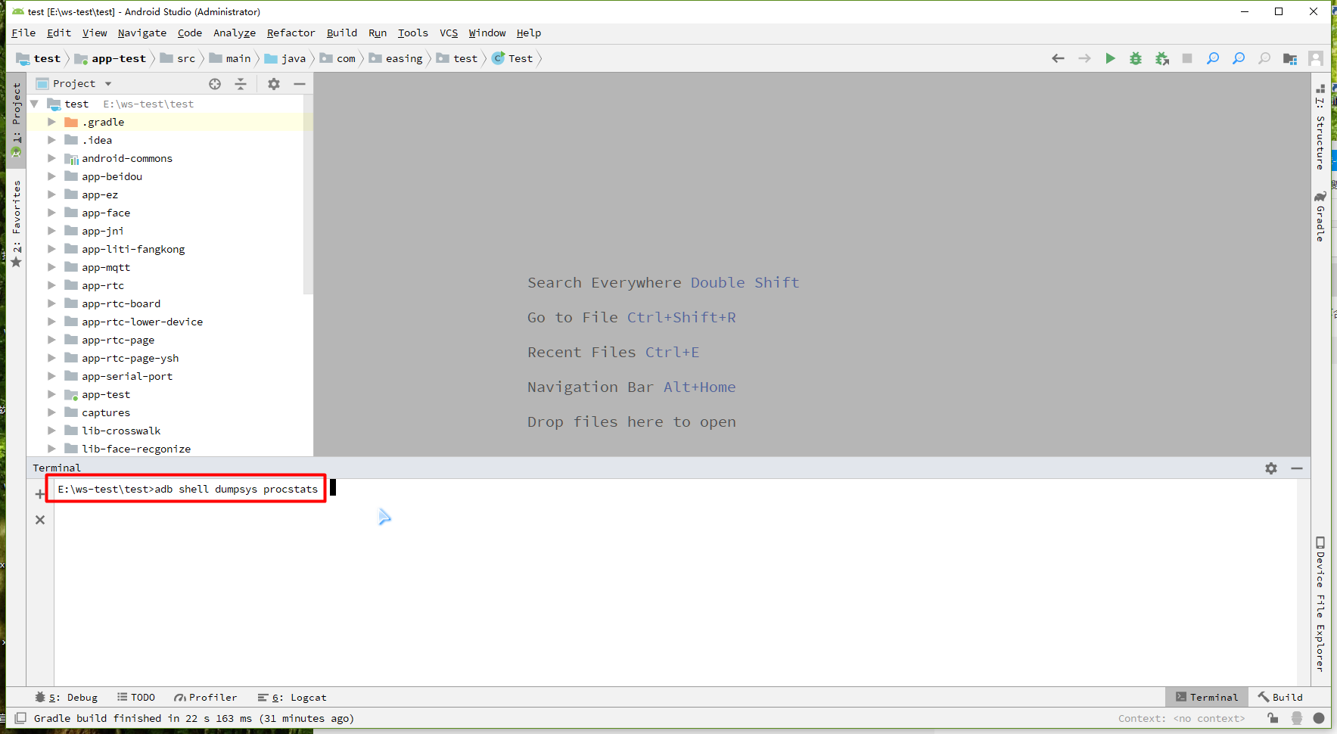This screenshot has height=734, width=1337.
Task: Toggle the Gradle side panel
Action: tap(1320, 216)
